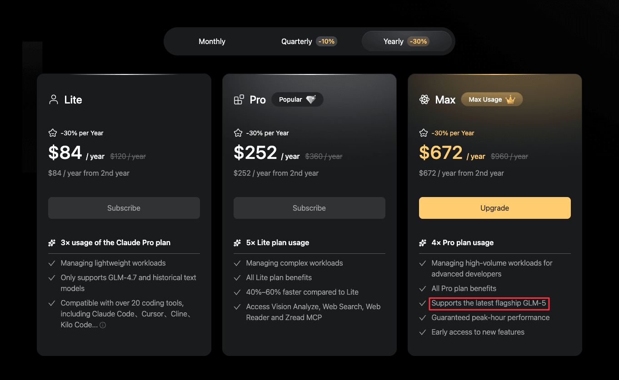This screenshot has height=380, width=619.
Task: Click the -30% badge on Yearly
Action: (418, 41)
